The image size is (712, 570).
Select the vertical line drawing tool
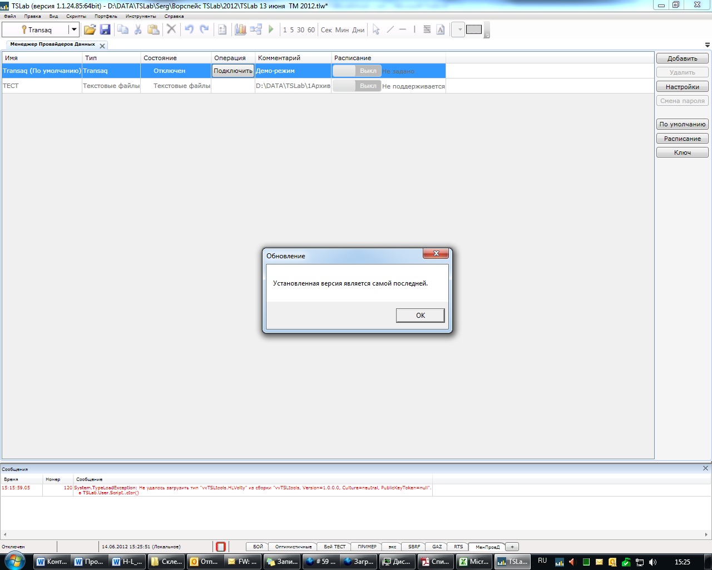(414, 30)
